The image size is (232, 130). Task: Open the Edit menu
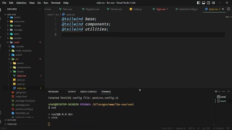11,3
